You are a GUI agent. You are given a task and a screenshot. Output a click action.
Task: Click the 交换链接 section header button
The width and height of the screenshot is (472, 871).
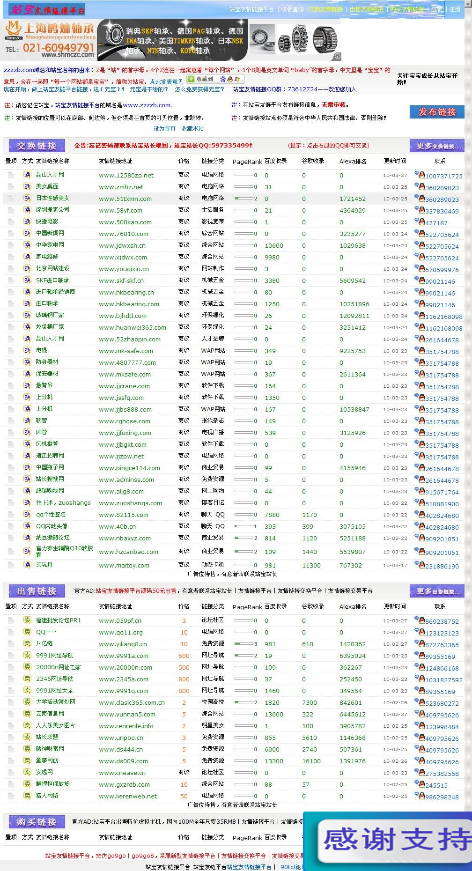pos(37,146)
